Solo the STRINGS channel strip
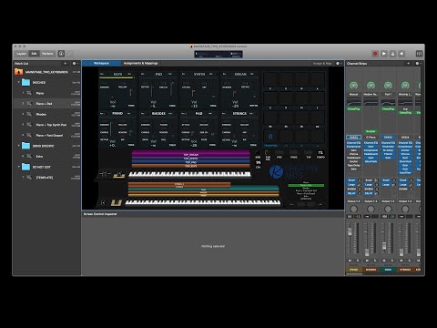437x328 pixels. (x=409, y=261)
